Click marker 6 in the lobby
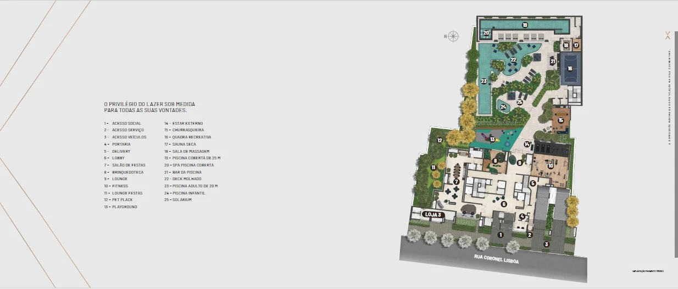This screenshot has height=289, width=678. 504,204
